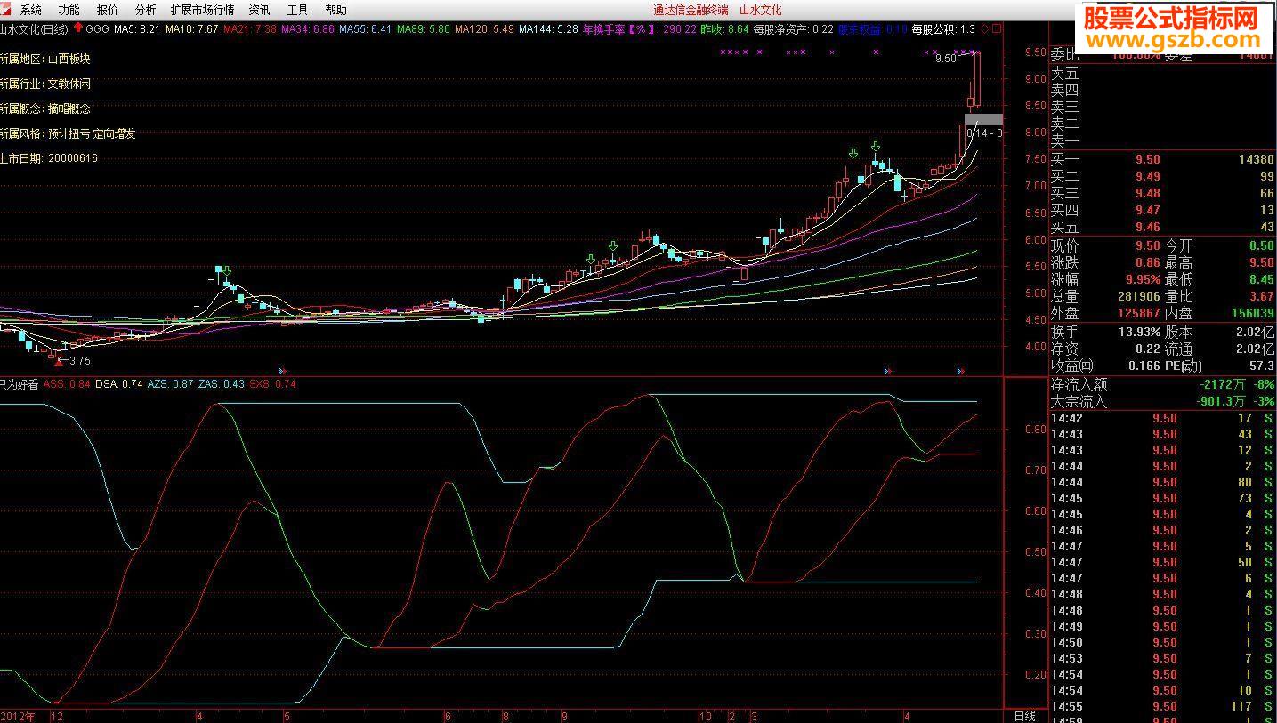
Task: Open the 工具 menu
Action: [x=298, y=10]
